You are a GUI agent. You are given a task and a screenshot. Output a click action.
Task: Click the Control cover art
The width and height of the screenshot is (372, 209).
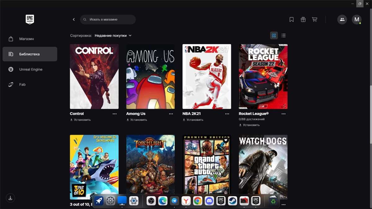94,76
